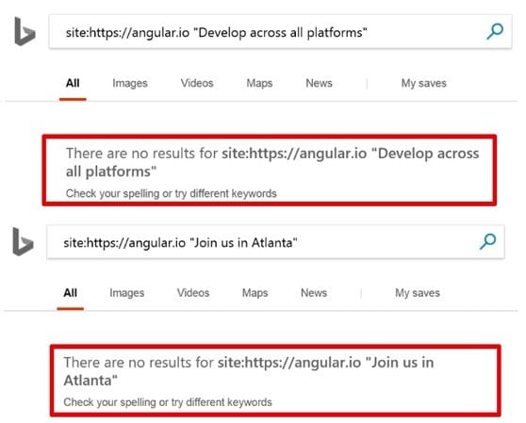Open the Images tab under the "Develop across all platforms" search
Screen dimensions: 526x423
pos(130,83)
